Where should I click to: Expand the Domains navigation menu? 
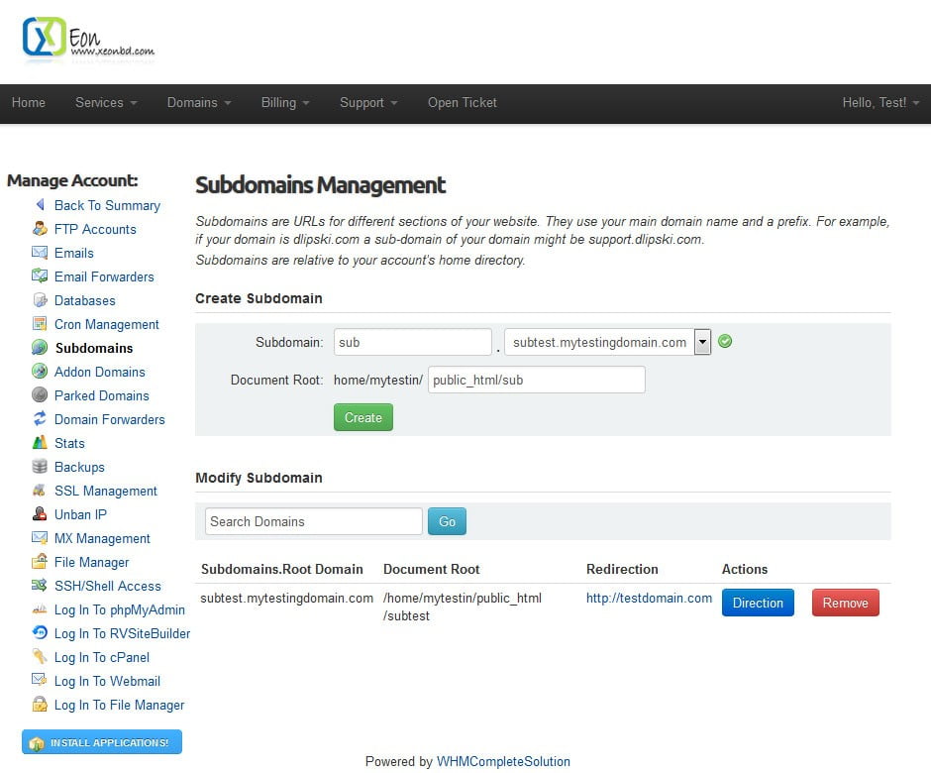click(x=198, y=103)
